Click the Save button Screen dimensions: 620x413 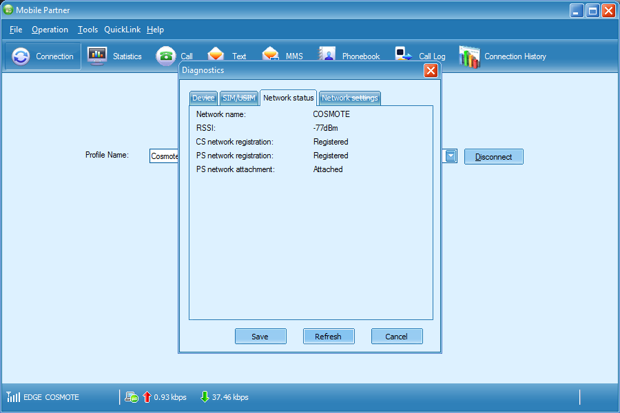(x=260, y=337)
